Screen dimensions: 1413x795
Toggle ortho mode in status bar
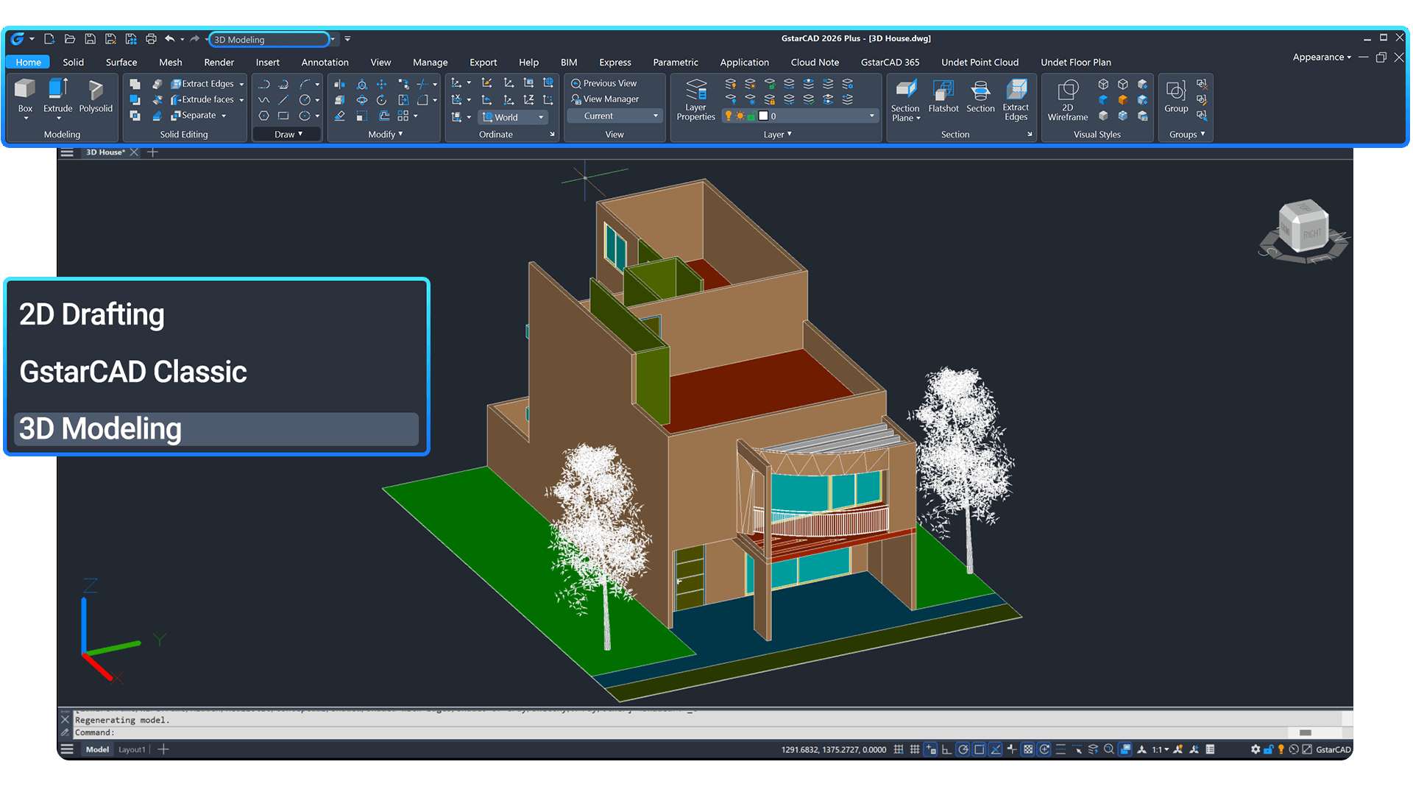coord(946,749)
